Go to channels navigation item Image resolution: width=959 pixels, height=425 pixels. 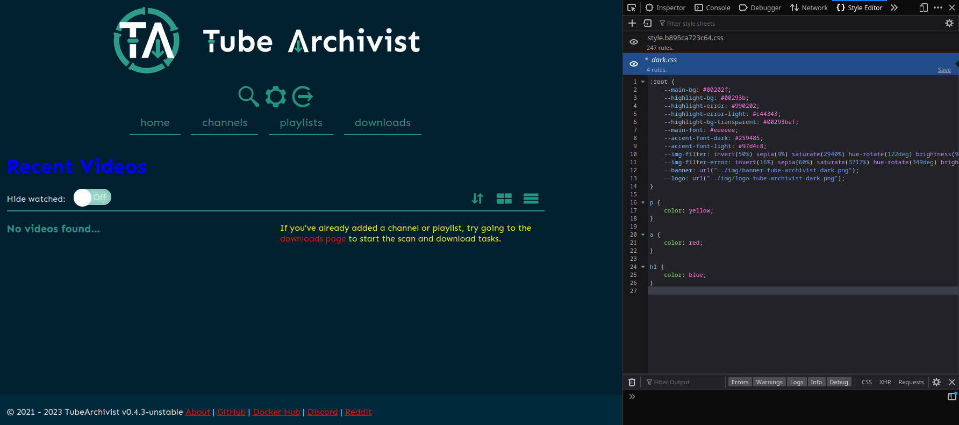tap(225, 123)
